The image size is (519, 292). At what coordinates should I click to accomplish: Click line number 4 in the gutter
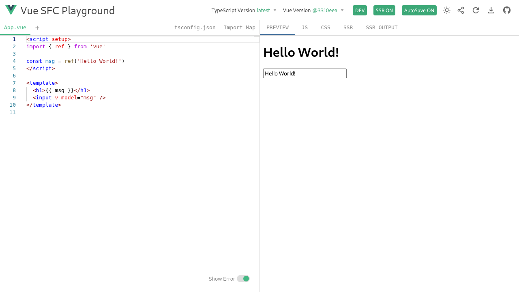tap(14, 61)
